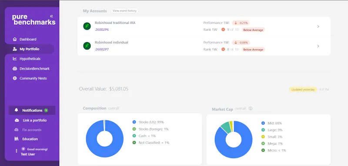Open the three-dot user menu icon
Screen dimensions: 348x166
(x=16, y=151)
